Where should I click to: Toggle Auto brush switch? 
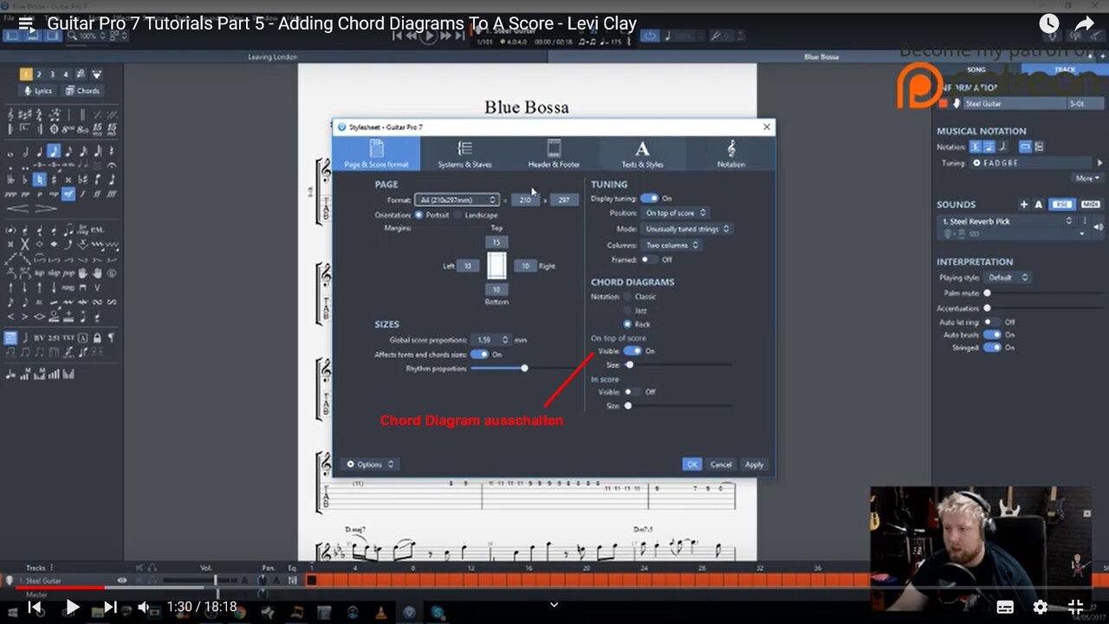[992, 335]
